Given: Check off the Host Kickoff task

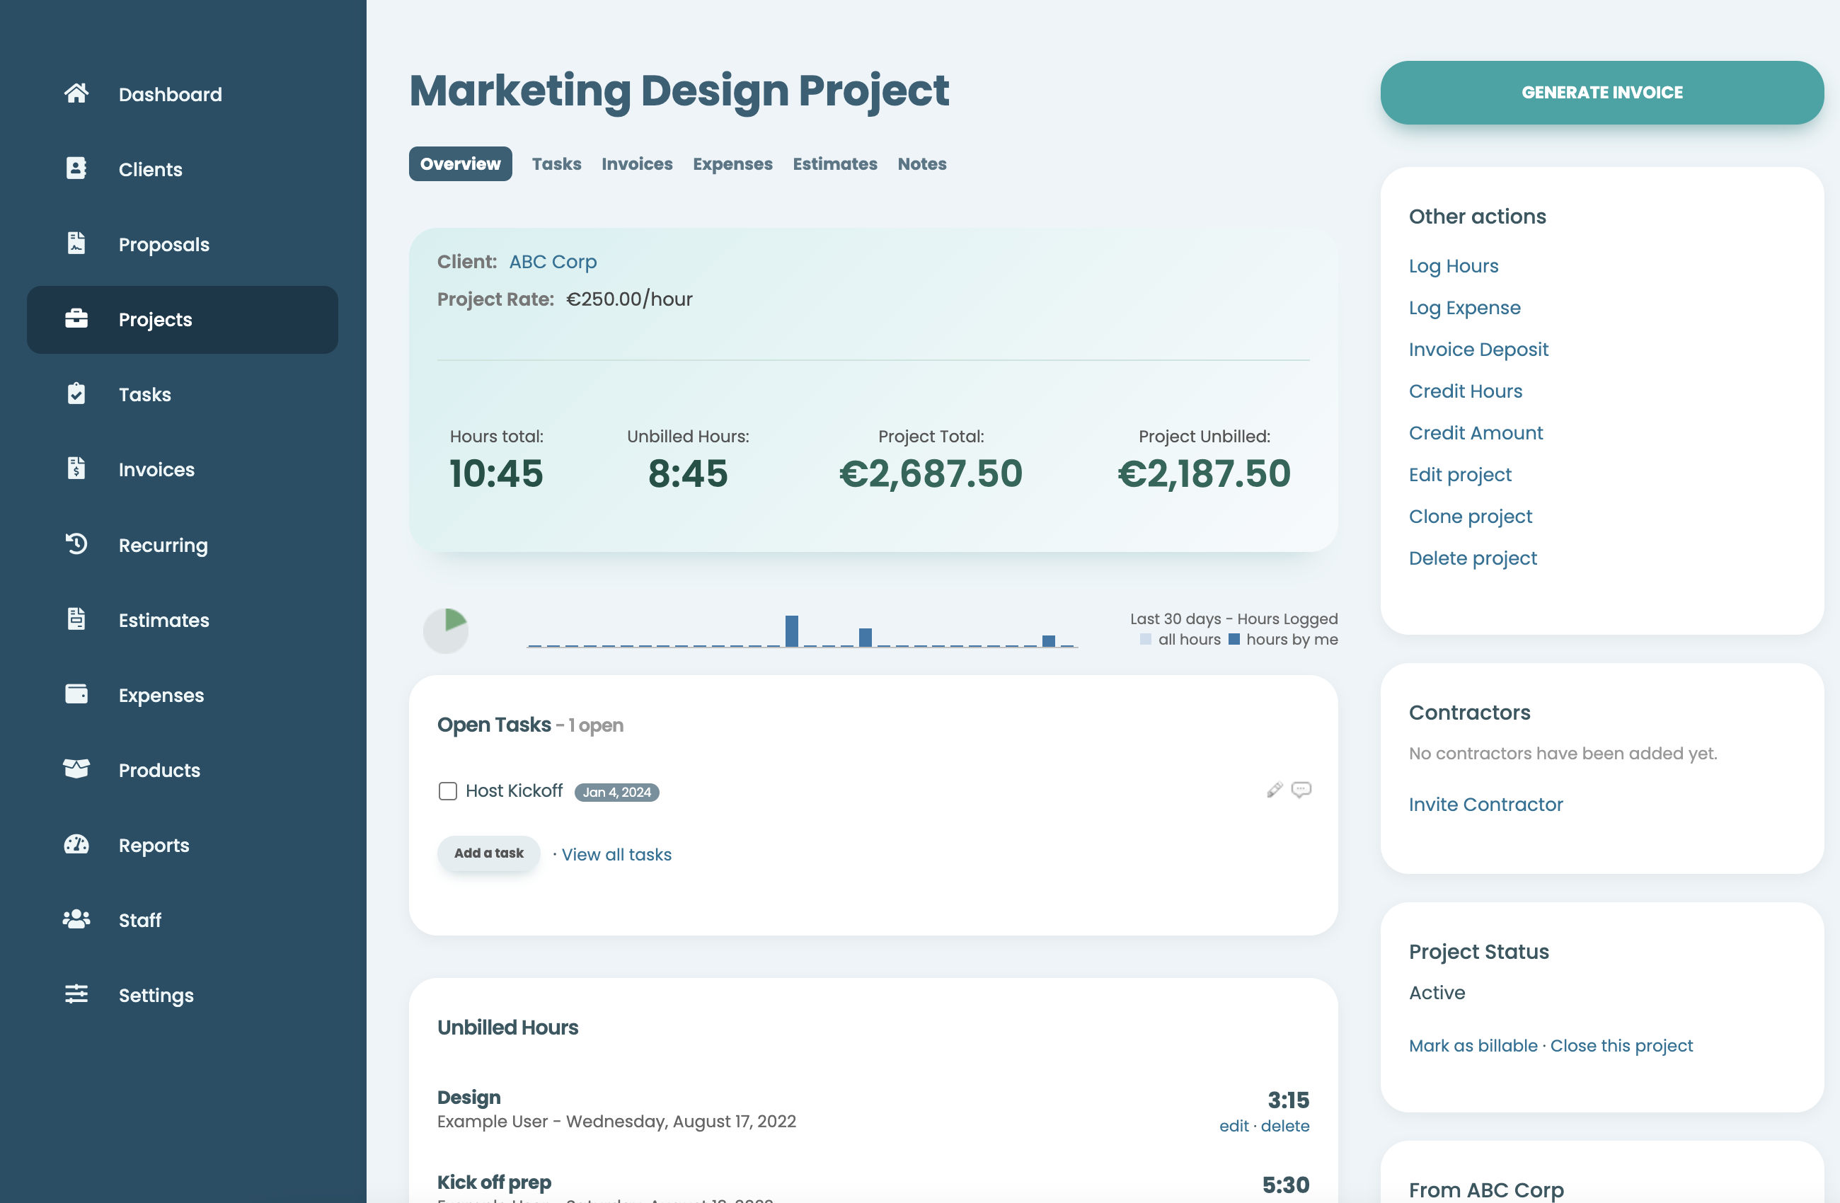Looking at the screenshot, I should pos(448,791).
